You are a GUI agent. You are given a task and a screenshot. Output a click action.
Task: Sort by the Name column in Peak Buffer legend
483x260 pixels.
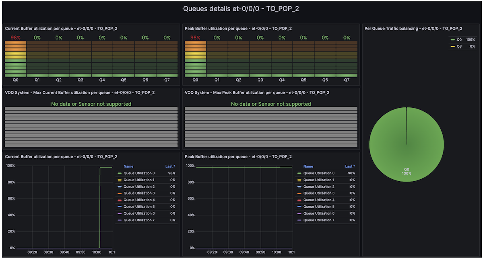(308, 166)
